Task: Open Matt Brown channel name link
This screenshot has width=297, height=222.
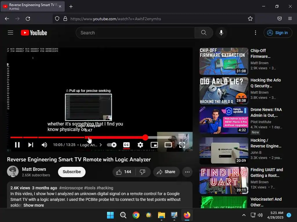Action: click(x=34, y=169)
